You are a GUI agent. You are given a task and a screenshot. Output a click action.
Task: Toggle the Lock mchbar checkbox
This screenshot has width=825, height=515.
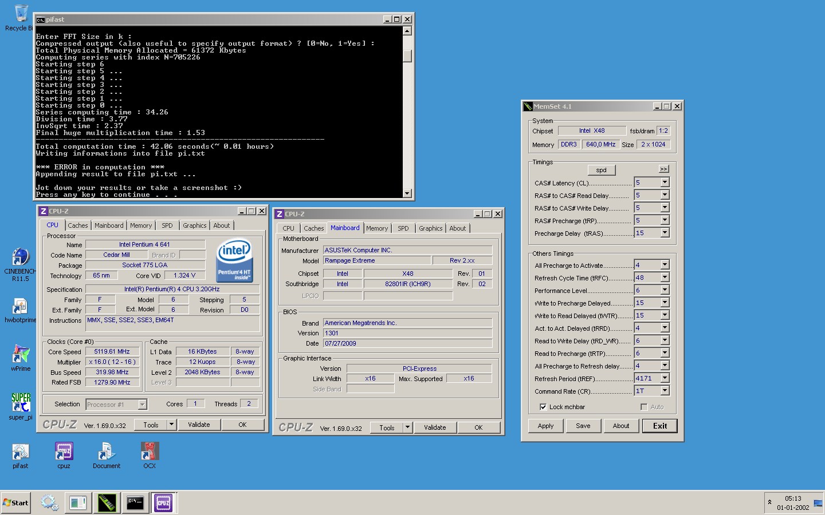(x=543, y=407)
